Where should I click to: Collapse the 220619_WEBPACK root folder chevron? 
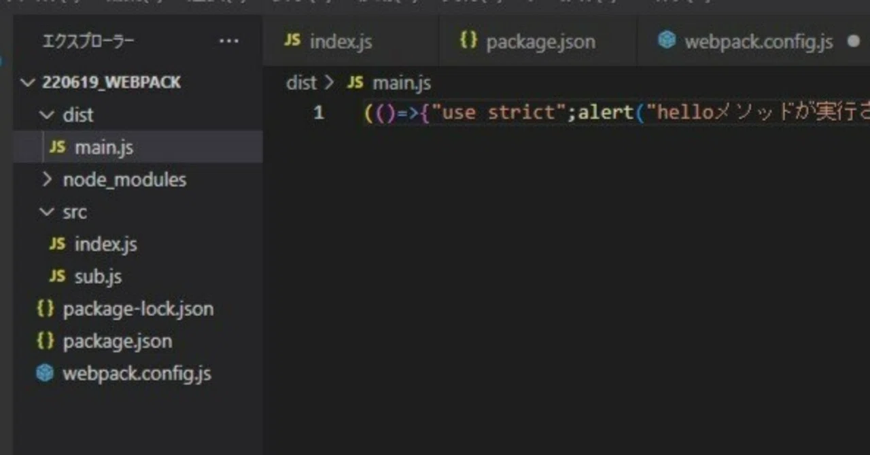[x=27, y=82]
